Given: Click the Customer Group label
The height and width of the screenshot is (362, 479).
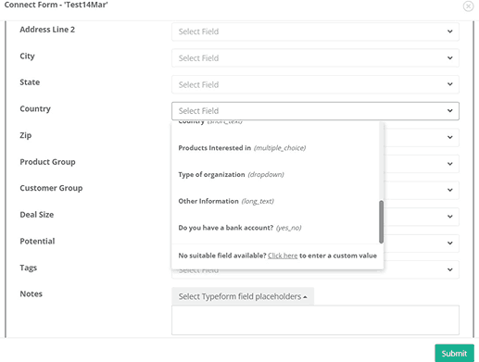Looking at the screenshot, I should (x=51, y=188).
